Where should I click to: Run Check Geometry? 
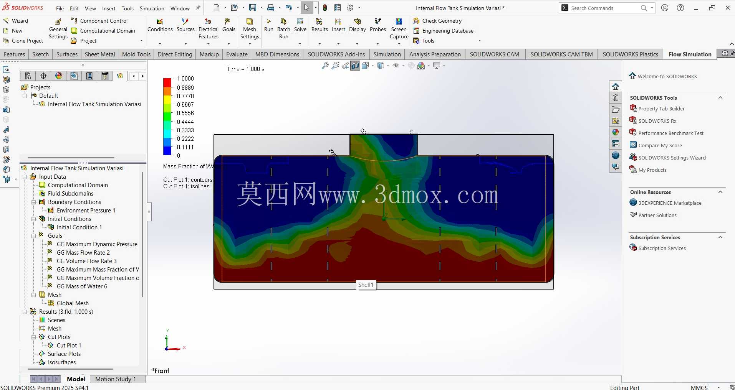pyautogui.click(x=437, y=21)
